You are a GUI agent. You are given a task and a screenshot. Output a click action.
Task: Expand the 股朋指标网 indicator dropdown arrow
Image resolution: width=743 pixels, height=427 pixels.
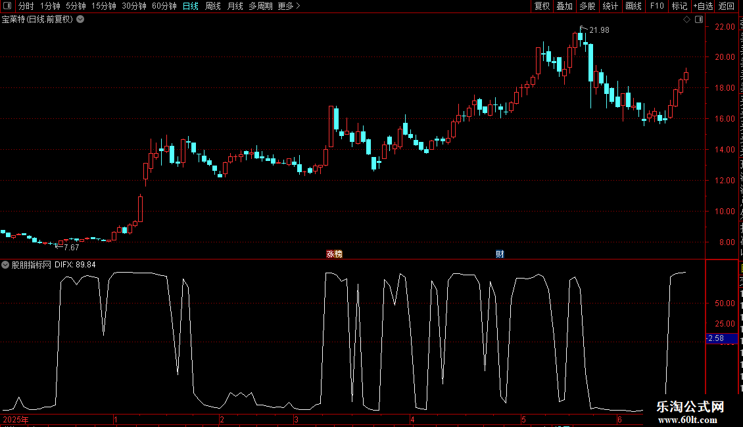tap(5, 265)
